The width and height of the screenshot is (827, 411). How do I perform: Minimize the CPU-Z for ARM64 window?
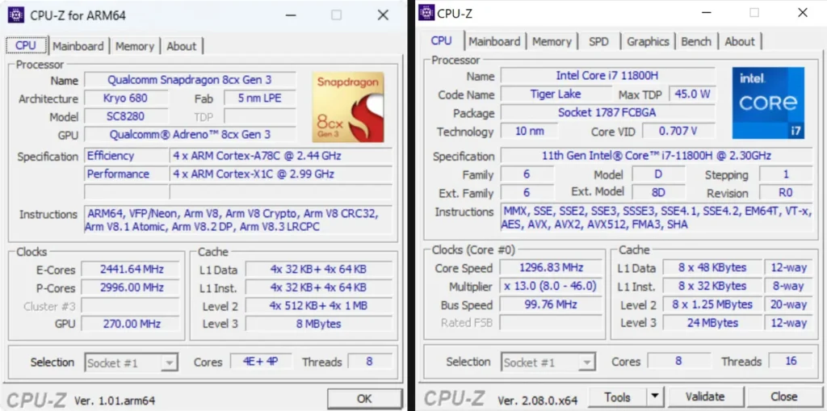pos(291,15)
